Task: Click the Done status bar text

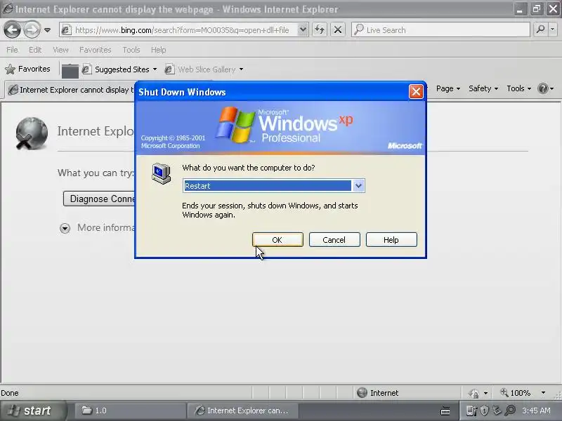Action: pyautogui.click(x=10, y=393)
